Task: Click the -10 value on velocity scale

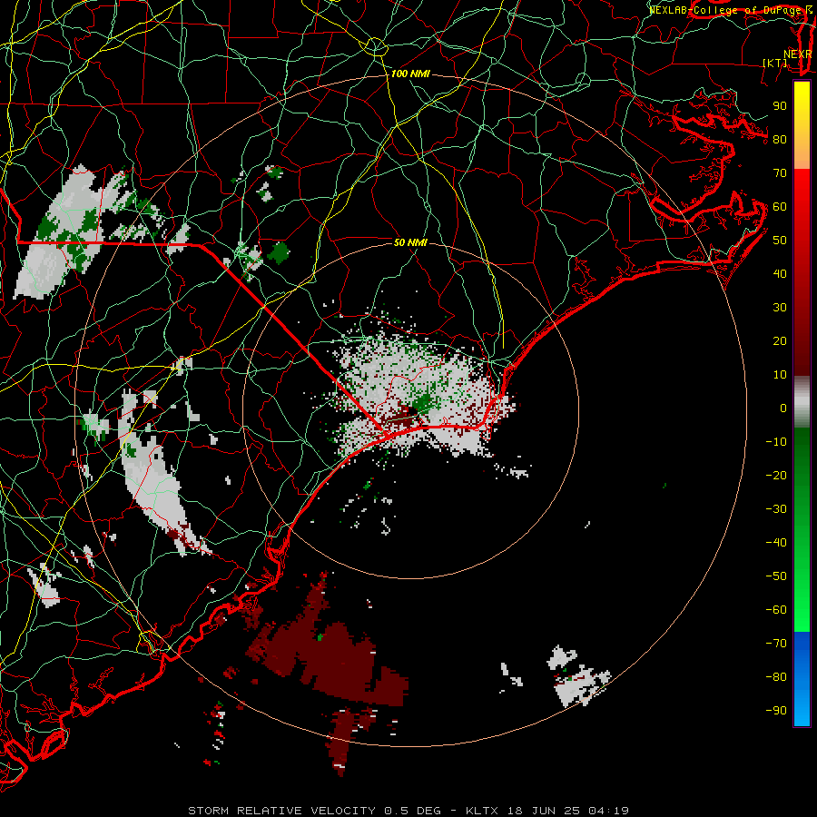Action: [776, 442]
